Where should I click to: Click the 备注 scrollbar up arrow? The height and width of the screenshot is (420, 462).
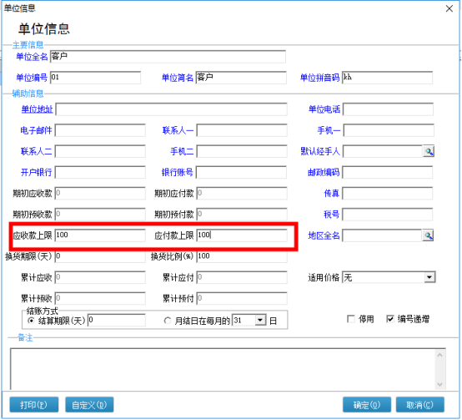[x=440, y=355]
